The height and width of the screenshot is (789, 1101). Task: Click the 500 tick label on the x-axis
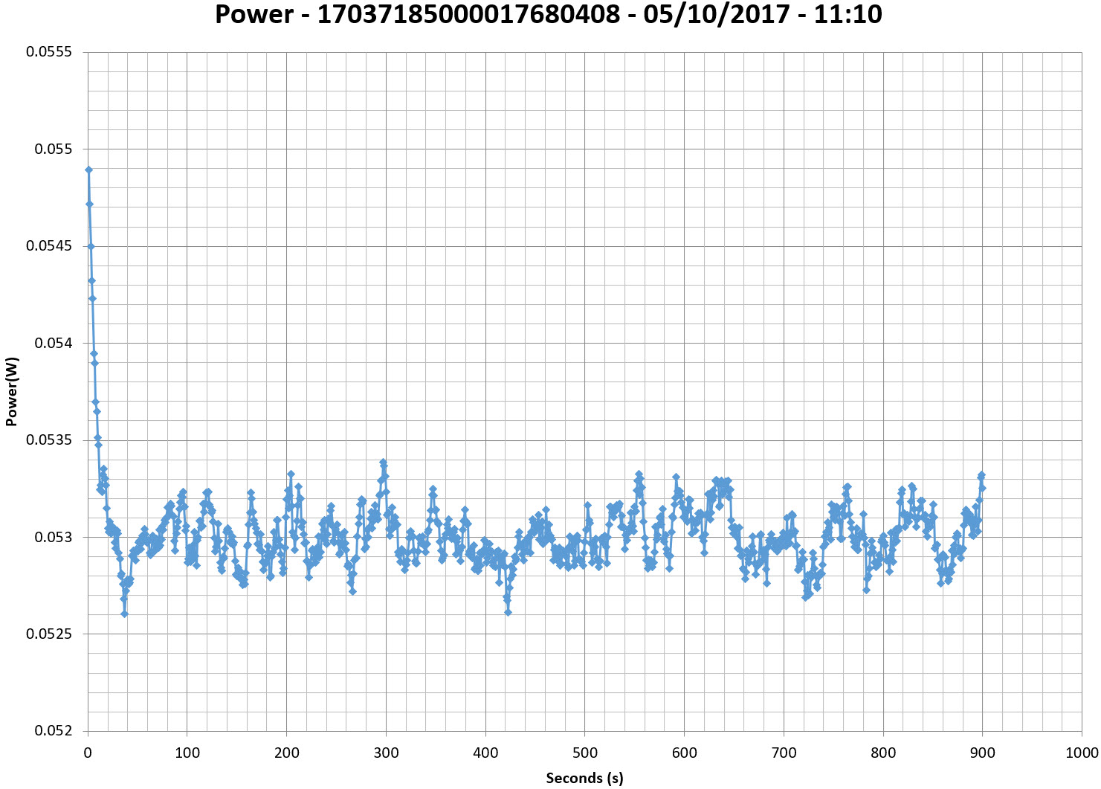coord(585,753)
